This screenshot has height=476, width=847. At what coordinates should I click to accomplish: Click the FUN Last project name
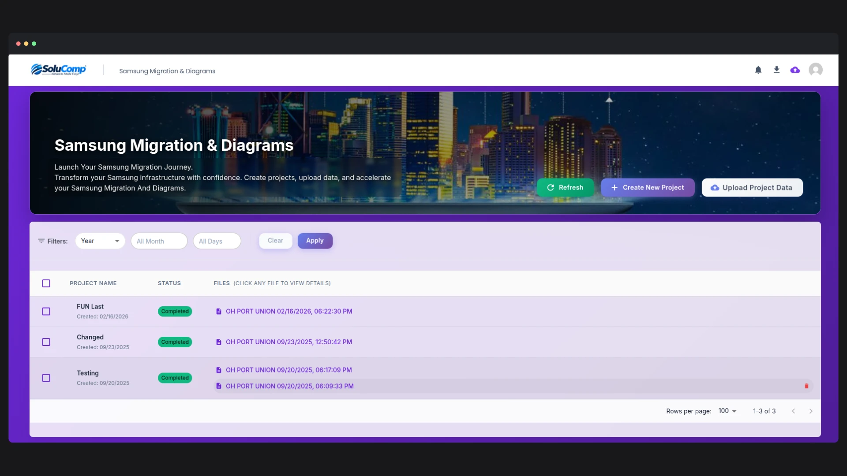click(x=90, y=307)
